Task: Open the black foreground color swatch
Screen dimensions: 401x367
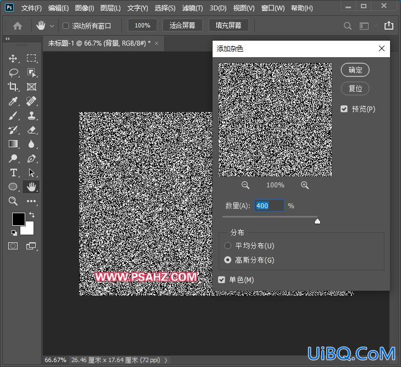Action: coord(19,219)
